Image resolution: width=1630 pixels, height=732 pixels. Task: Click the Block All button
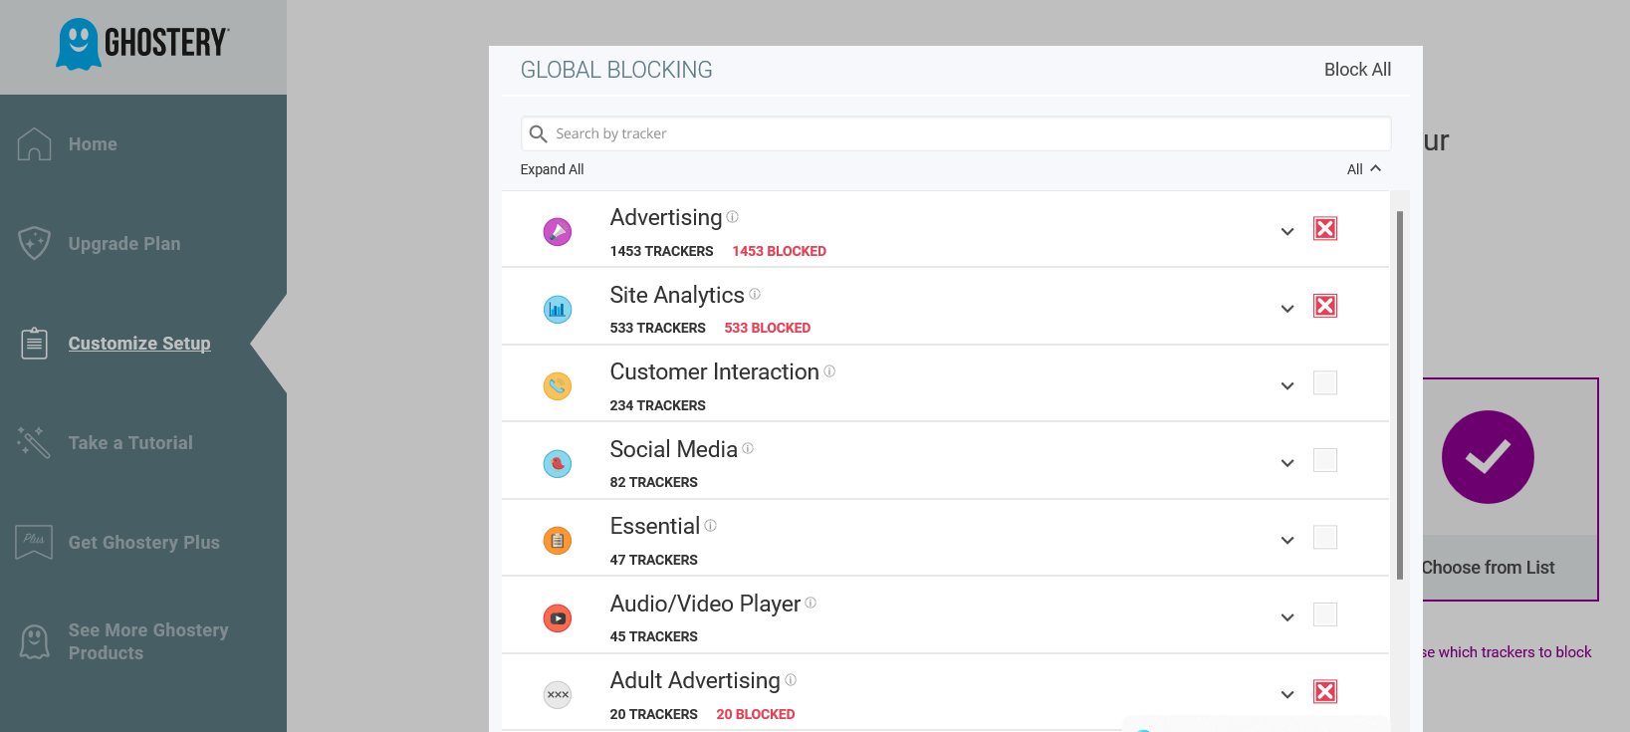(x=1357, y=70)
